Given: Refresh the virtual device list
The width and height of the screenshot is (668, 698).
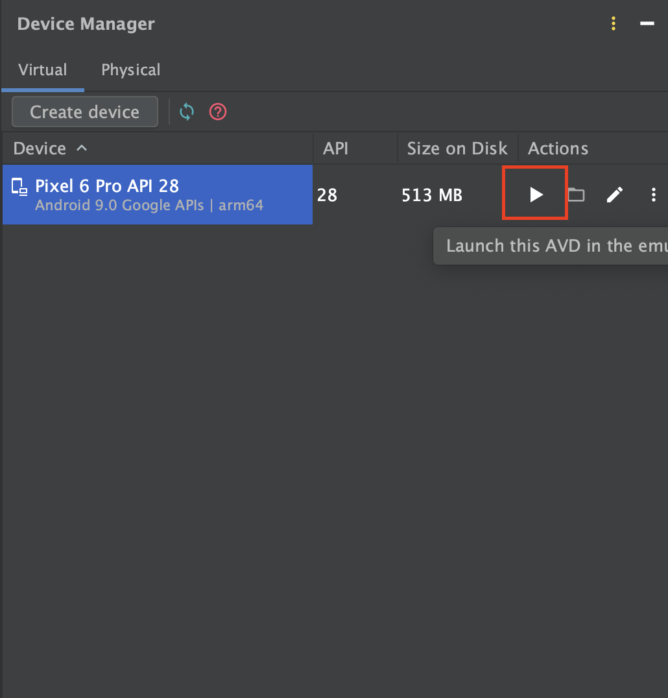Looking at the screenshot, I should click(187, 112).
